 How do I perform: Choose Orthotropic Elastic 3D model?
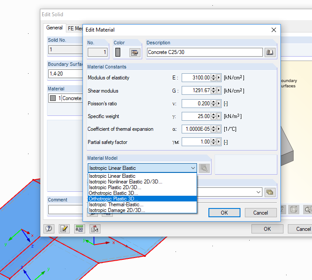point(142,193)
